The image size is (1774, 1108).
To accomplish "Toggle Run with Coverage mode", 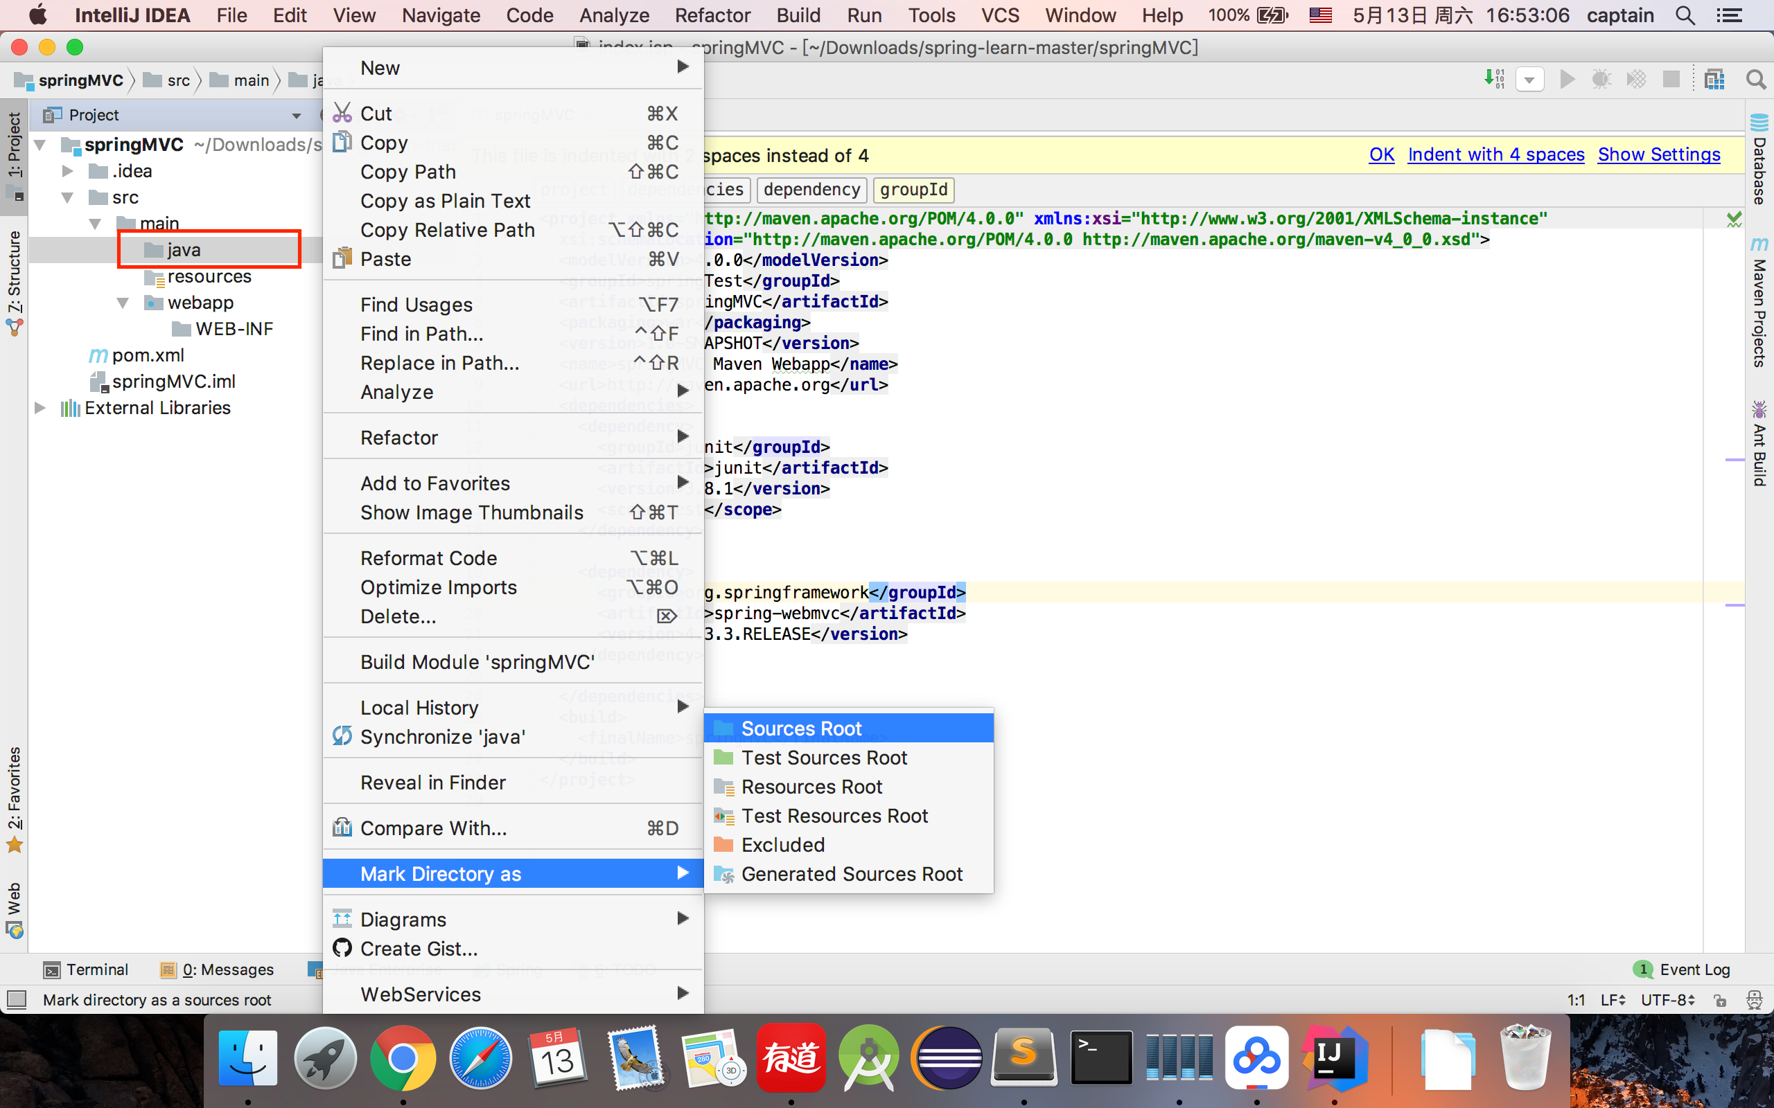I will pos(1637,78).
